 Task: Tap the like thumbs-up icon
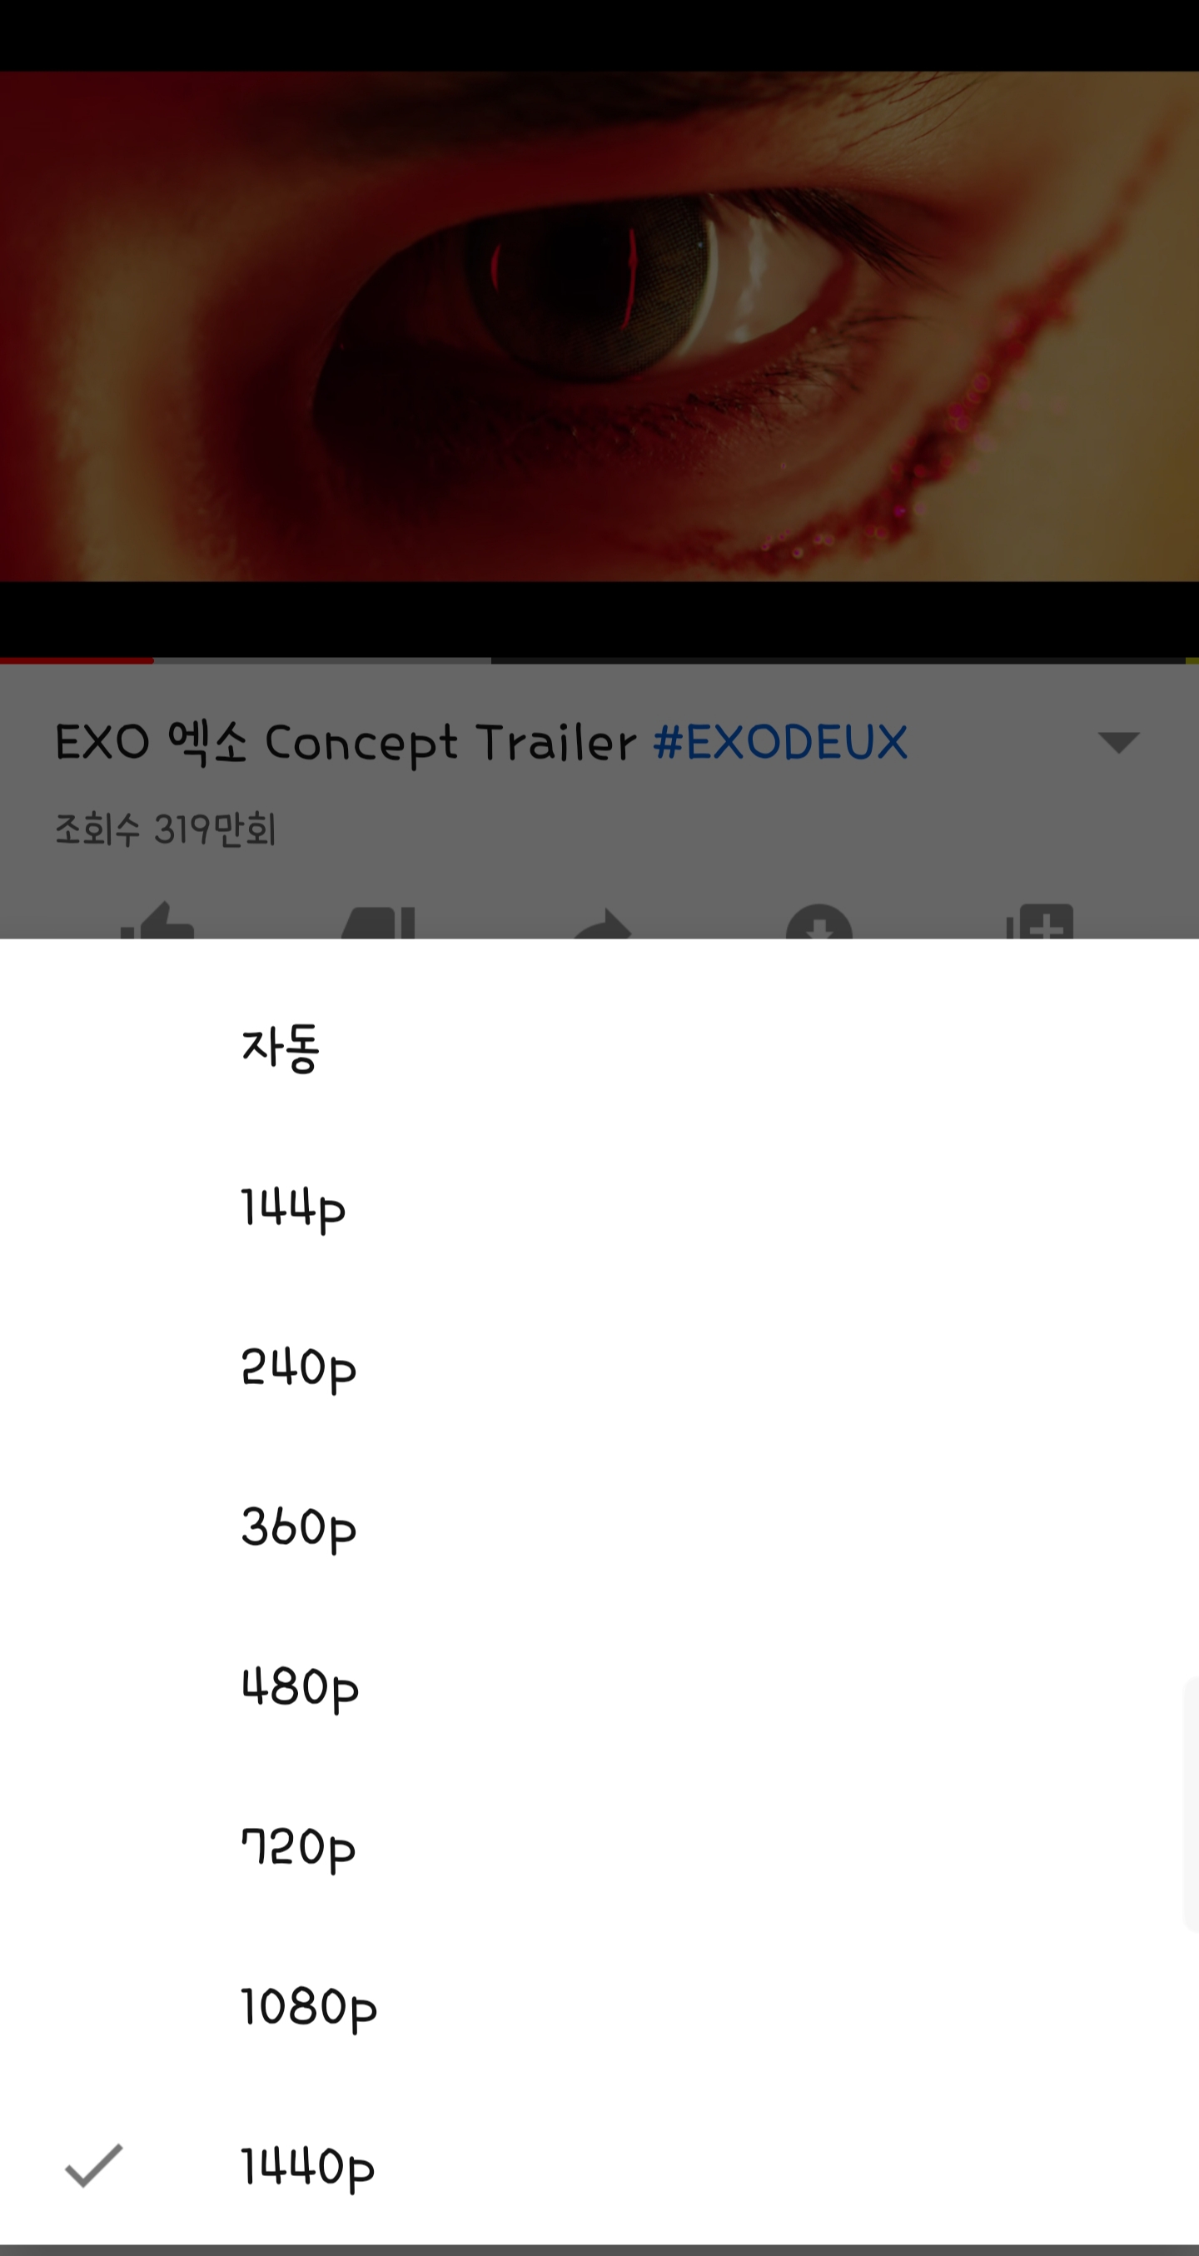point(157,920)
